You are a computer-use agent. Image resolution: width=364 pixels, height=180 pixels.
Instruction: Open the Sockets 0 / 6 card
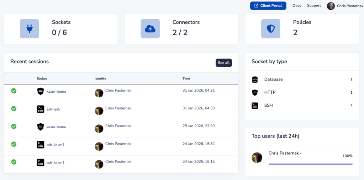pos(60,29)
